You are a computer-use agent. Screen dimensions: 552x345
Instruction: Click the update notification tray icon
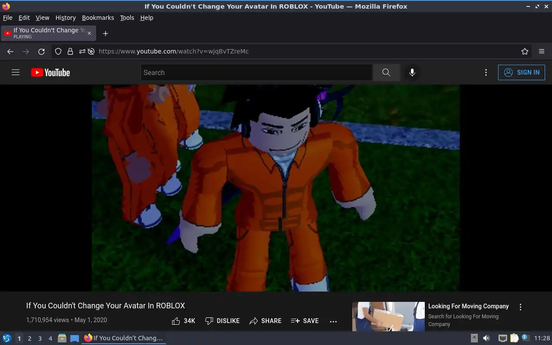[525, 338]
